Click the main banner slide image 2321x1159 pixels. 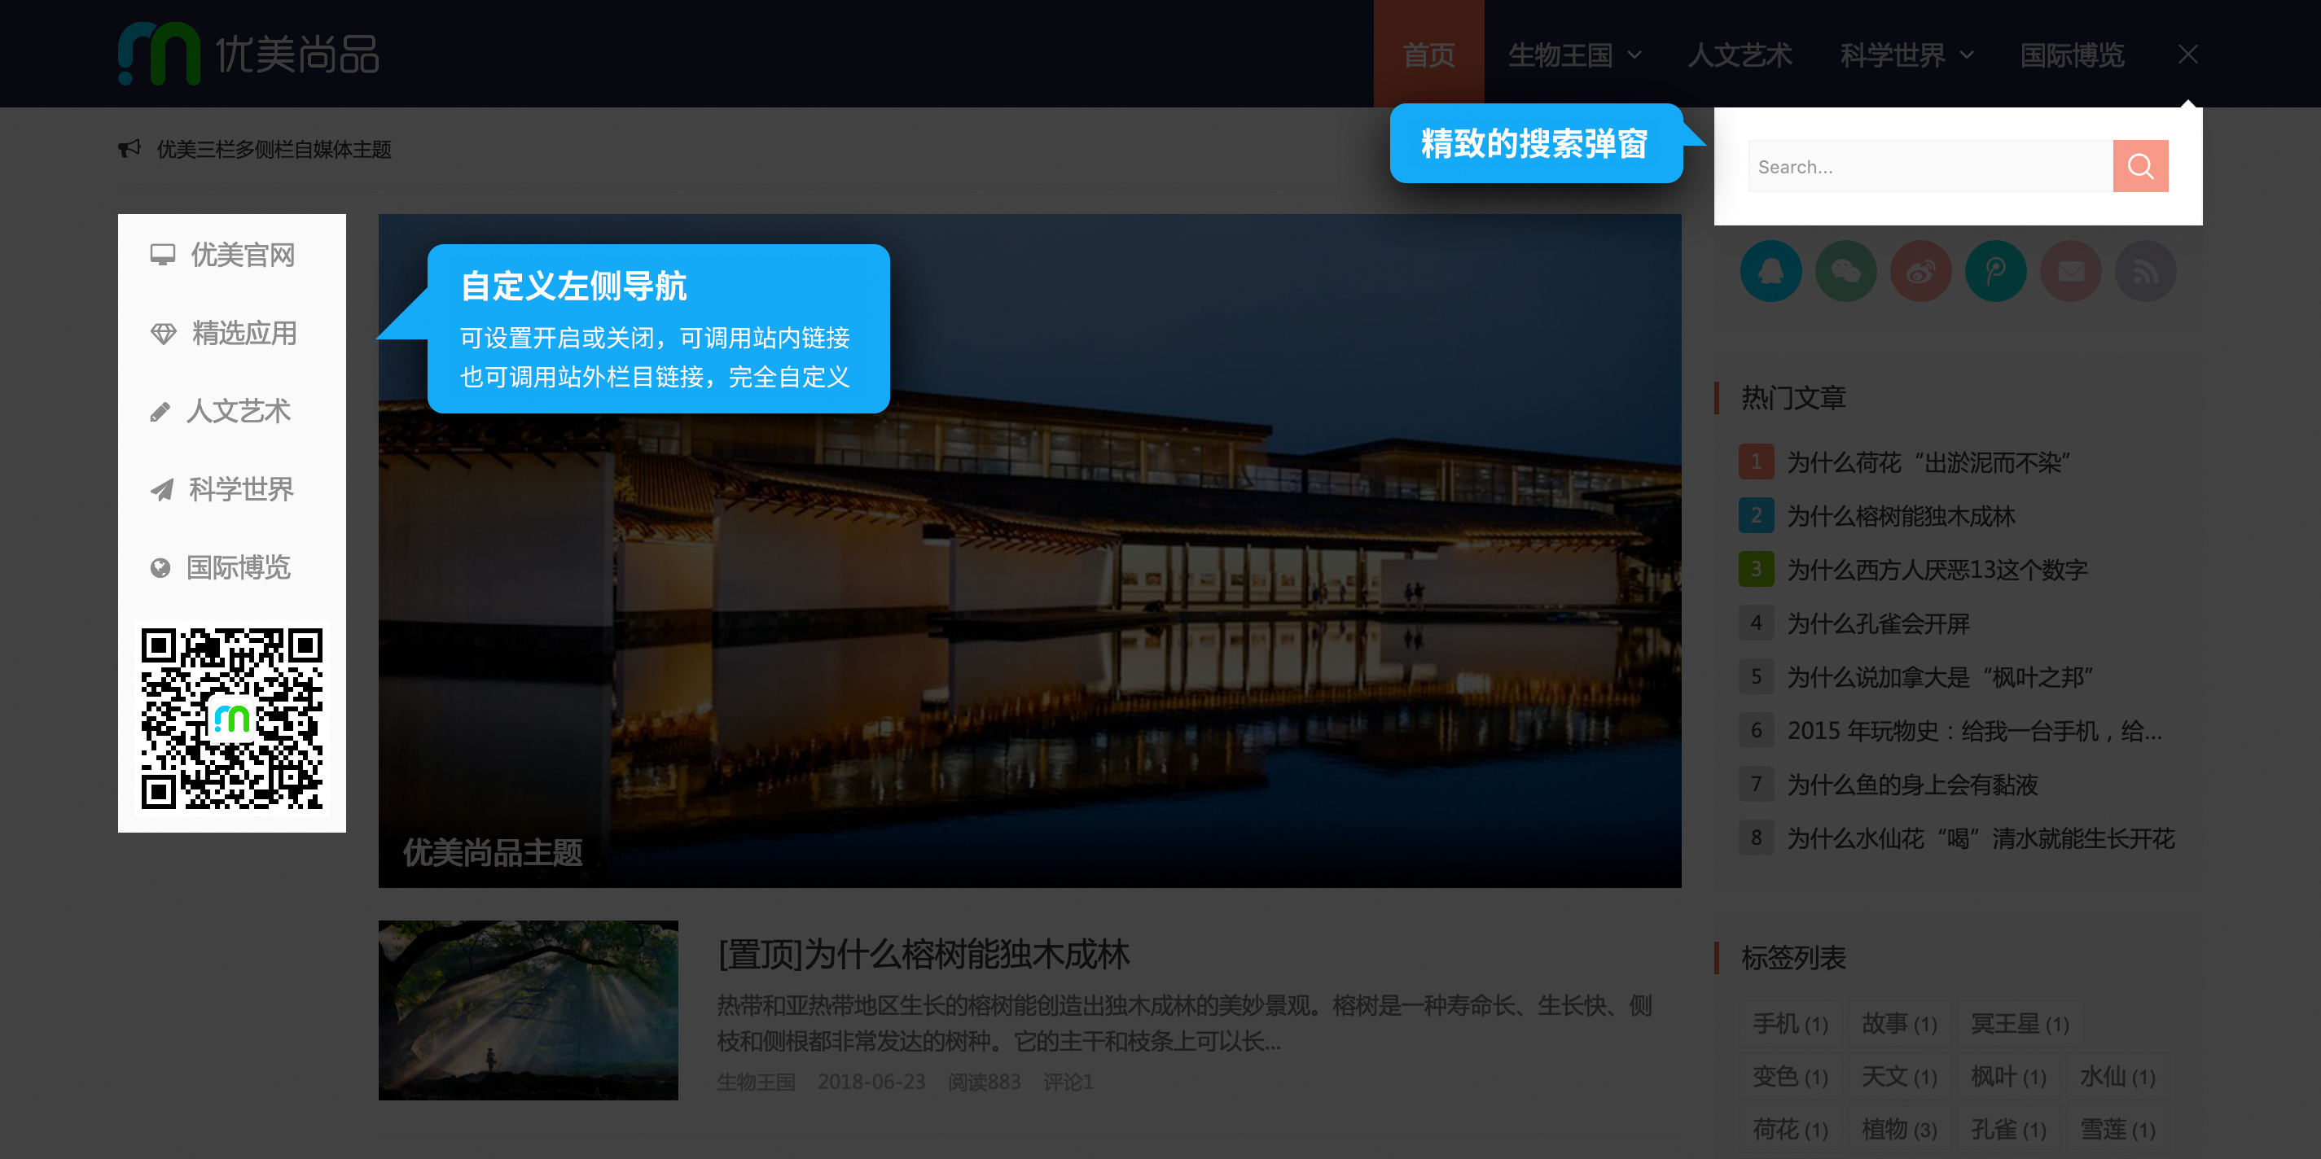[x=1029, y=550]
